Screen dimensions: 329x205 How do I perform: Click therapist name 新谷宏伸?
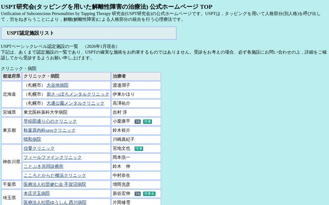tap(121, 194)
